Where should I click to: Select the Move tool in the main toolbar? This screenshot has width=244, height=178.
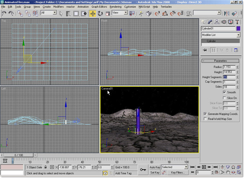(93, 13)
